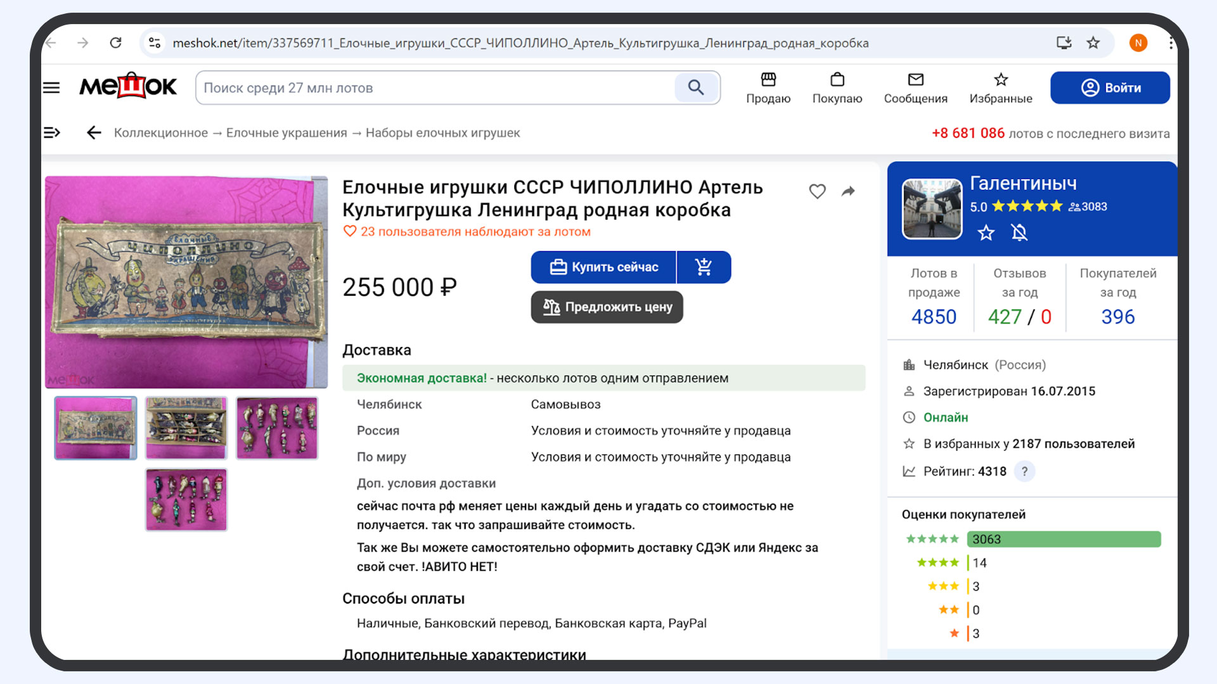
Task: Open Chrome three-dot menu
Action: click(1170, 43)
